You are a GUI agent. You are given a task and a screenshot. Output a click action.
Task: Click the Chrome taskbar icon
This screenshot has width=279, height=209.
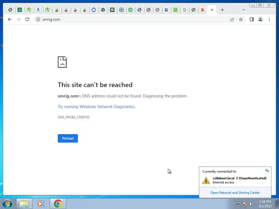pyautogui.click(x=58, y=204)
